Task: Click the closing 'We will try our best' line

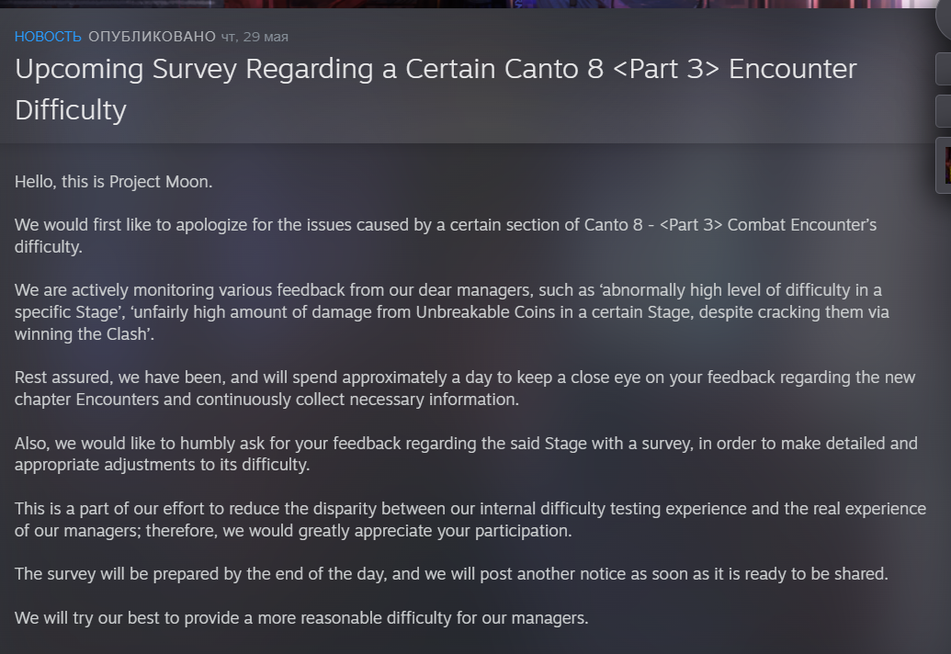Action: tap(301, 618)
